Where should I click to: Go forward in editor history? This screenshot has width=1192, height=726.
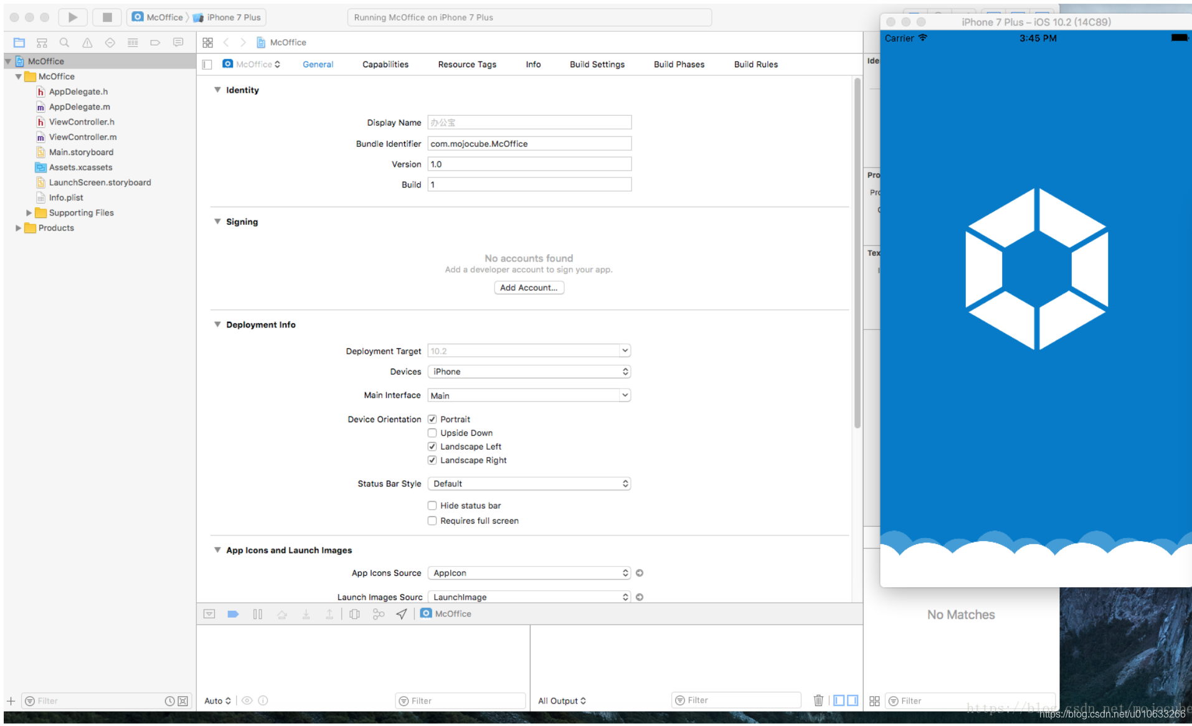point(243,42)
